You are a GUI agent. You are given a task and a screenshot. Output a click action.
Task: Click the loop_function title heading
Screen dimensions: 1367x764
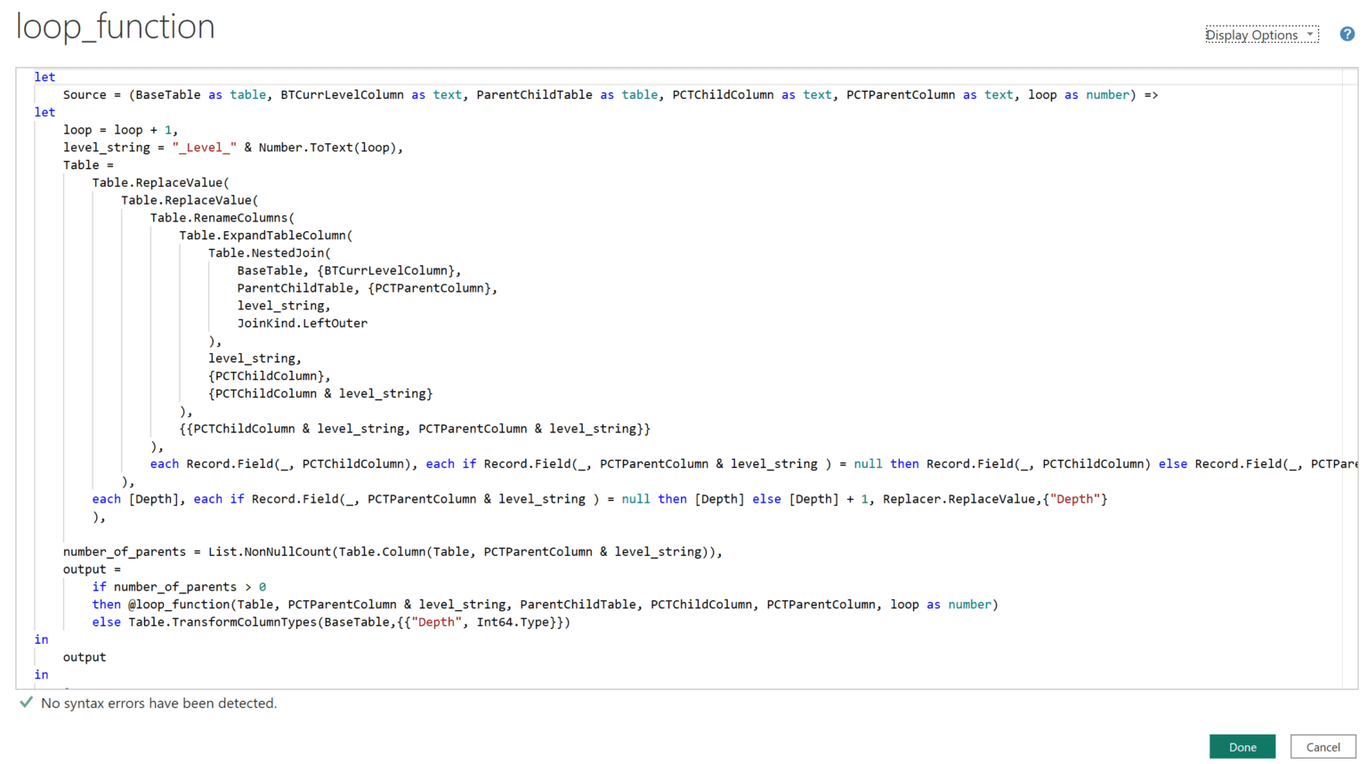pyautogui.click(x=115, y=27)
